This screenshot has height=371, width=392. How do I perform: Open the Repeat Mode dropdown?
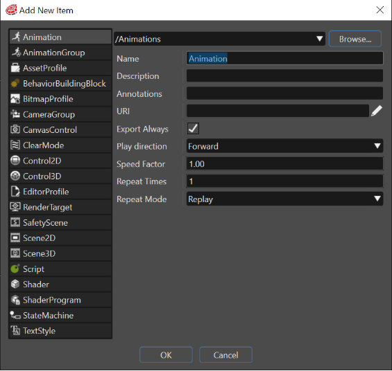click(284, 199)
